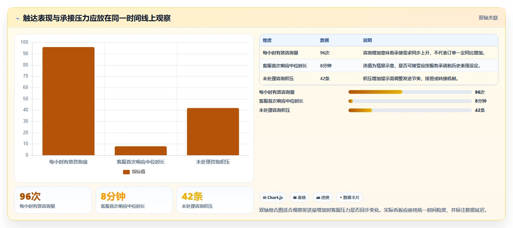Select the Chart.js tag chip
513x228 pixels.
[273, 197]
